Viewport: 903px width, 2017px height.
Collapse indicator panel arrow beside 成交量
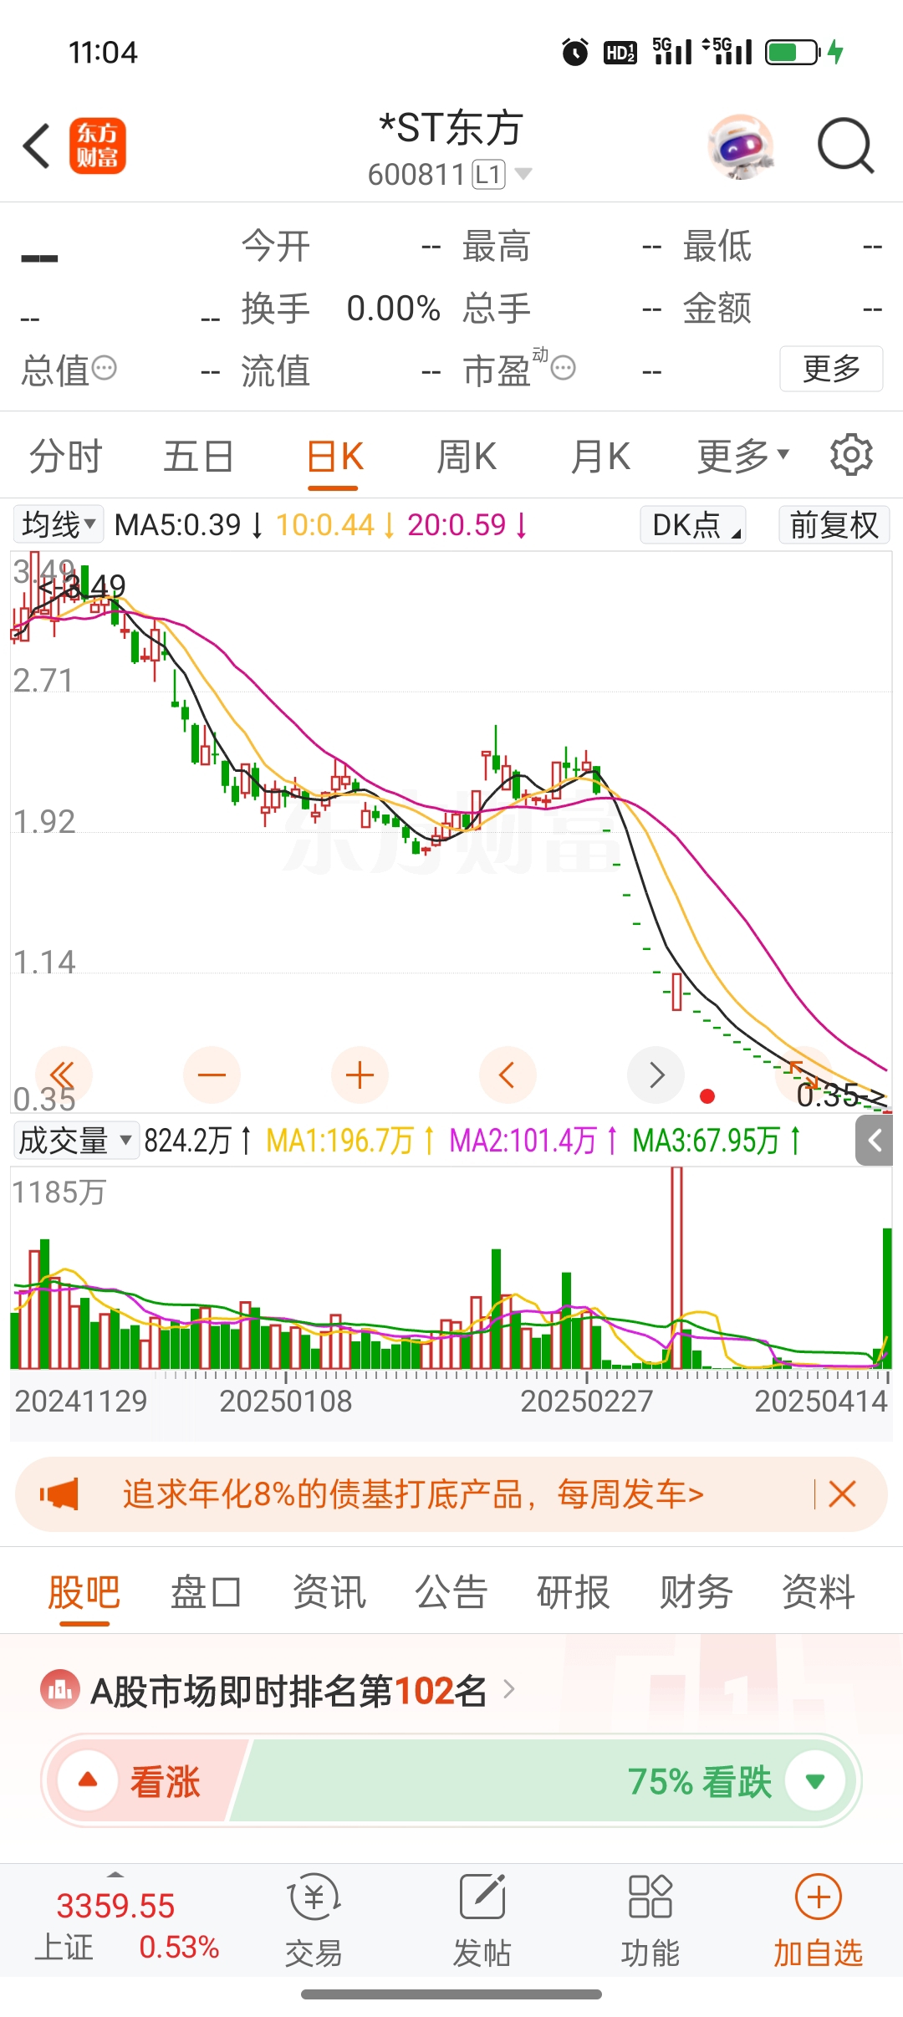coord(875,1141)
